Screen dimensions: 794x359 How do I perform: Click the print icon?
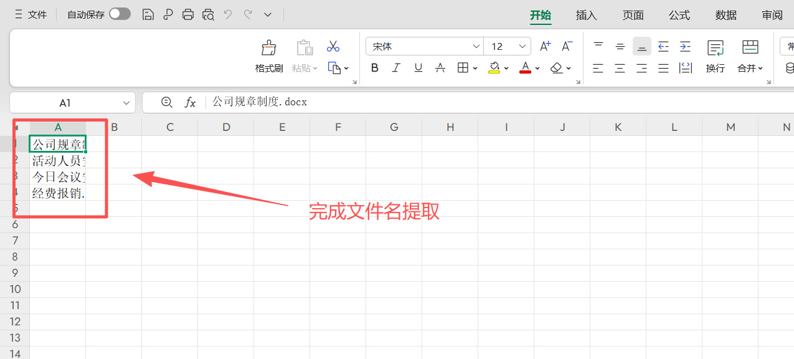pyautogui.click(x=188, y=14)
